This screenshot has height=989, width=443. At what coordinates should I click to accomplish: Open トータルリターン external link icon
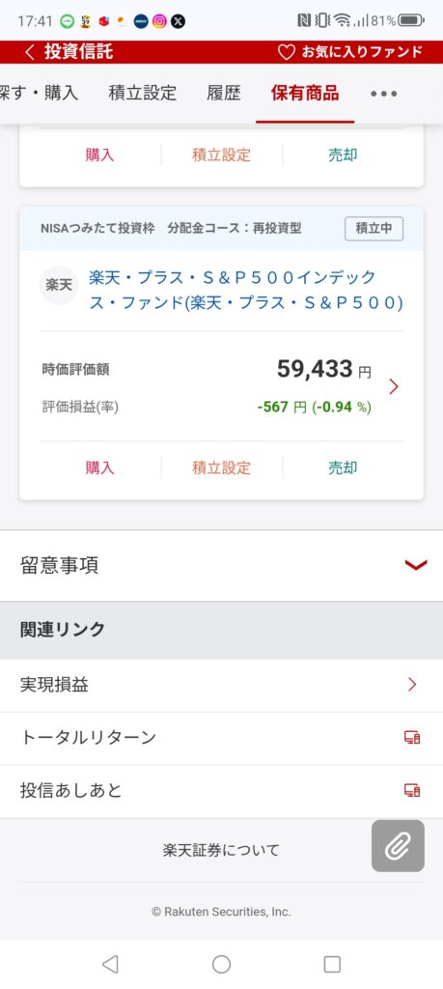click(x=412, y=737)
